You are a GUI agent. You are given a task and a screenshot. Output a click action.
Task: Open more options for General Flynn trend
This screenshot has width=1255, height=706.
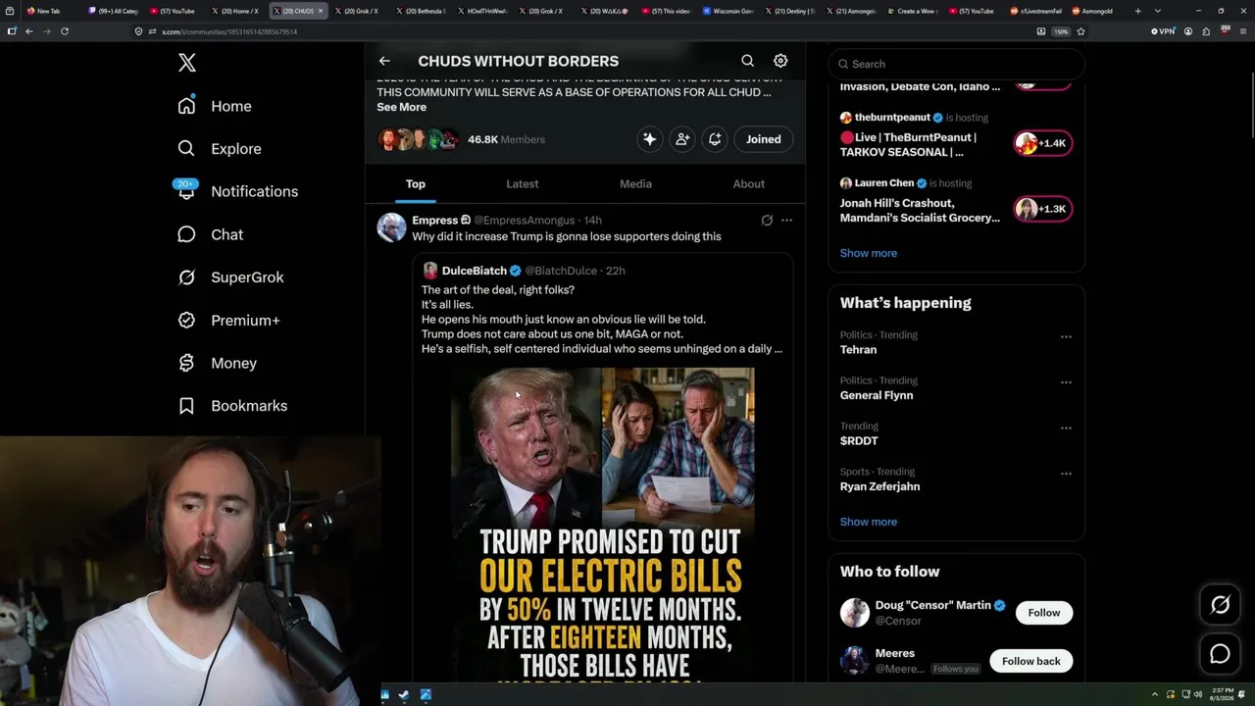pos(1066,382)
